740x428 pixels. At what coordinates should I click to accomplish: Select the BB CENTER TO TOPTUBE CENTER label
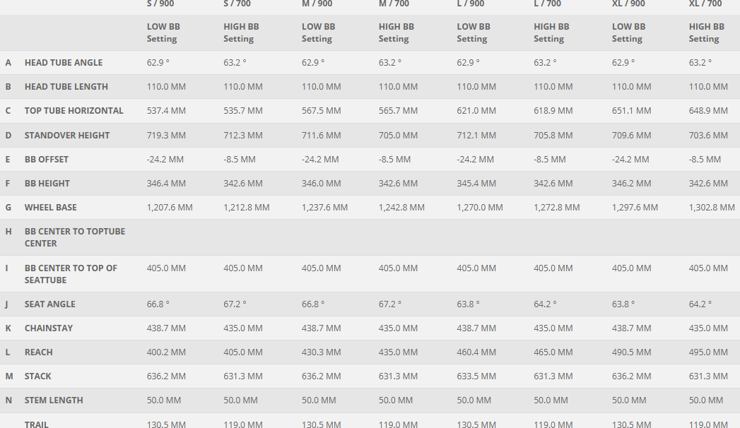click(75, 237)
